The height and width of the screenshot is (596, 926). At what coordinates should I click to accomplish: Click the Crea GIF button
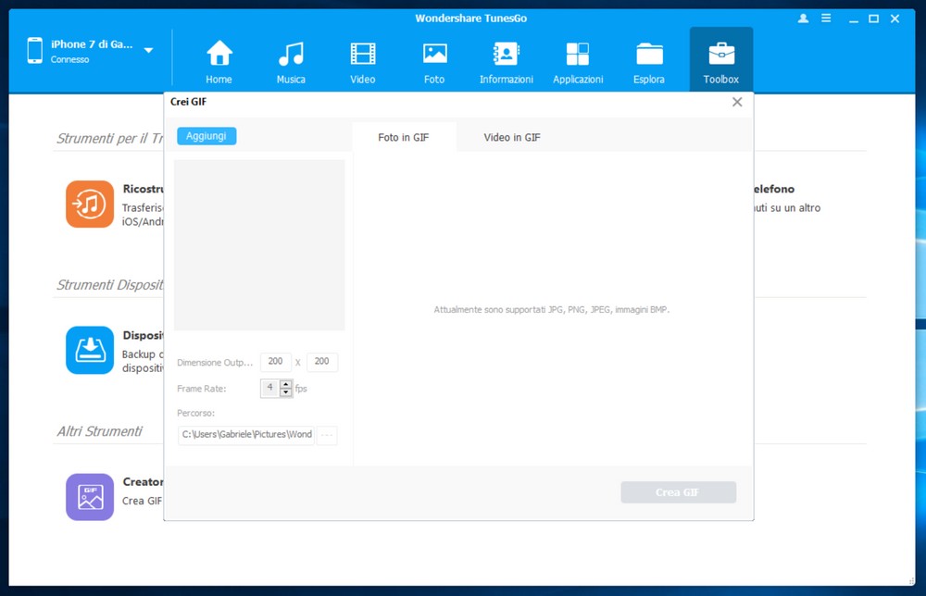pyautogui.click(x=678, y=492)
